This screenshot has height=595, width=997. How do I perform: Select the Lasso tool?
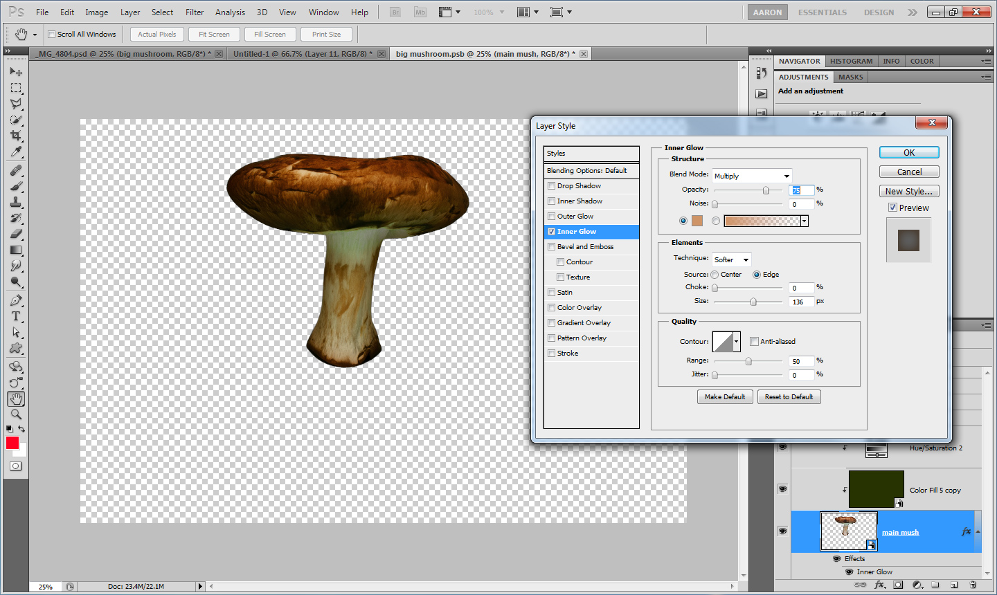pyautogui.click(x=16, y=104)
